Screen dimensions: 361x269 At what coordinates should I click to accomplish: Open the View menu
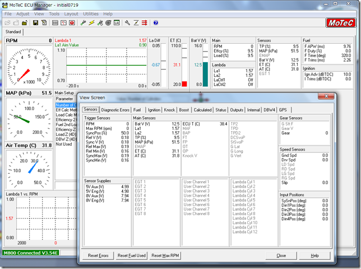(x=39, y=14)
